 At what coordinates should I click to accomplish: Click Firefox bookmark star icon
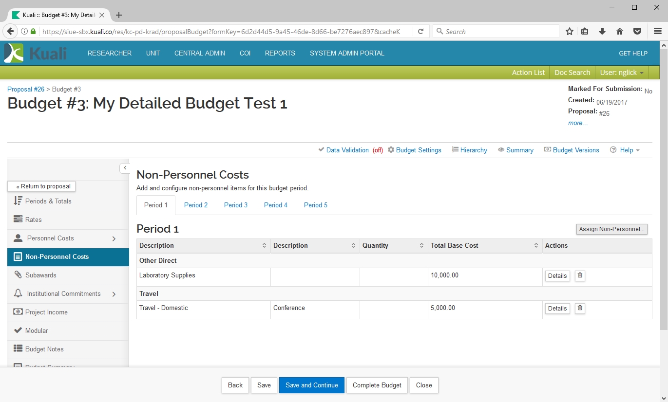(x=569, y=32)
